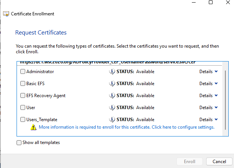
Task: Click the Basic EFS status info icon
Action: tap(112, 84)
